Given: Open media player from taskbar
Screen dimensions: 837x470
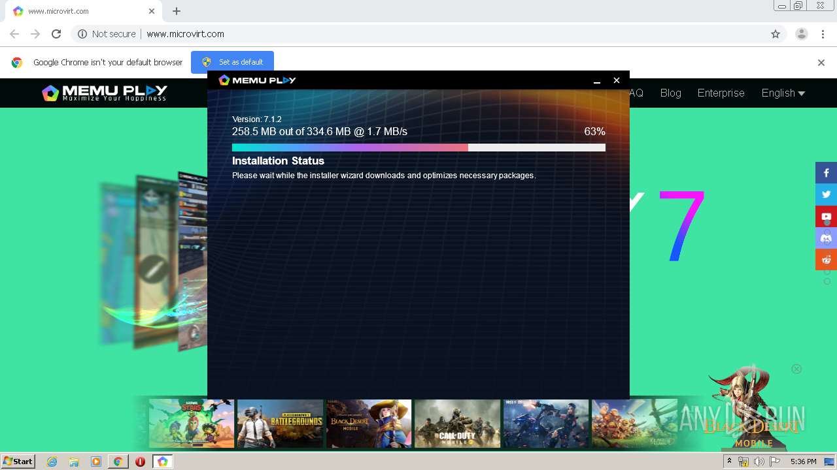Looking at the screenshot, I should click(x=96, y=462).
